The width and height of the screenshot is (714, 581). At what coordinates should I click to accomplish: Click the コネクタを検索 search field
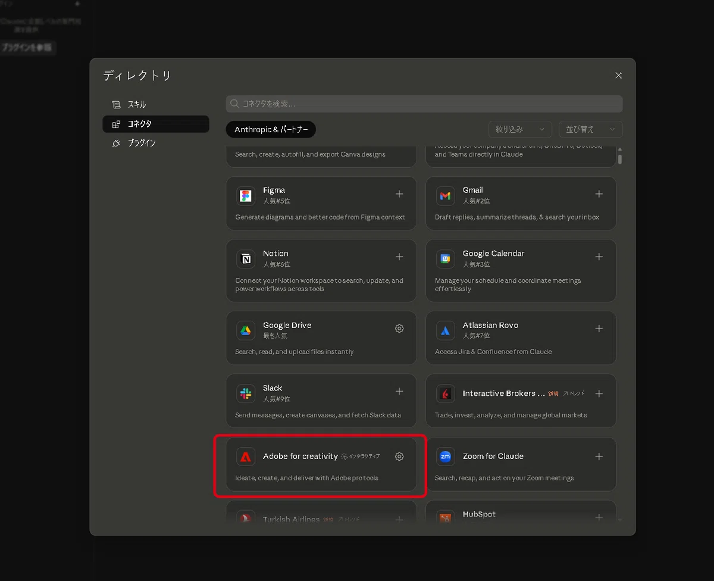click(x=424, y=104)
